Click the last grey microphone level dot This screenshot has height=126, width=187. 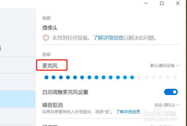(175, 77)
